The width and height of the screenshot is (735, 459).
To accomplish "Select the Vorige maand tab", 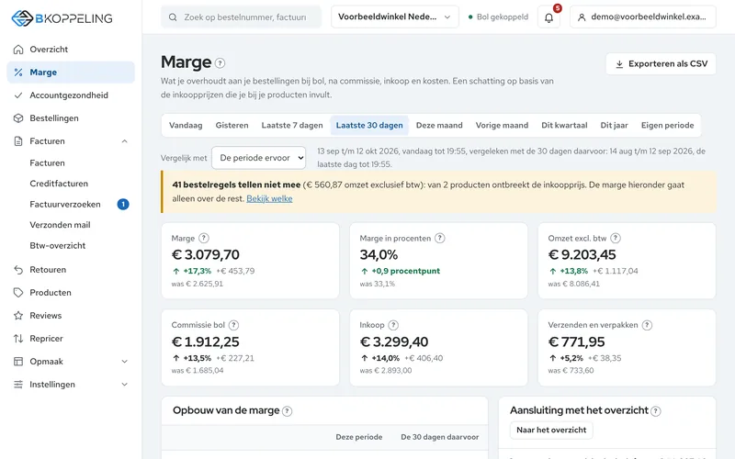I will [502, 126].
